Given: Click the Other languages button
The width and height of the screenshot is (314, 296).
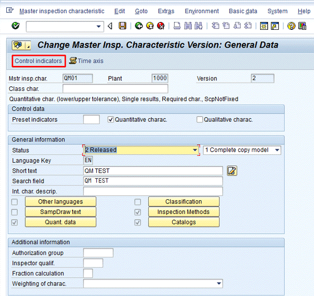Looking at the screenshot, I should pos(61,201).
